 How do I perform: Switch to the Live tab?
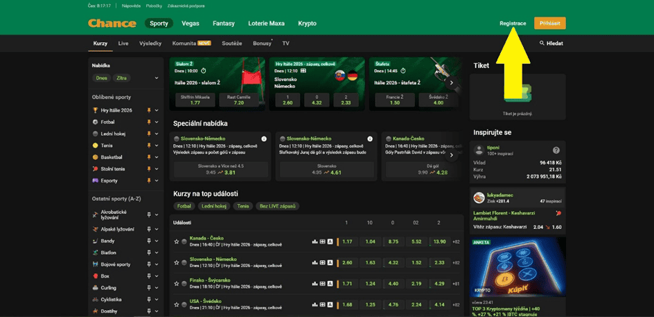click(123, 44)
